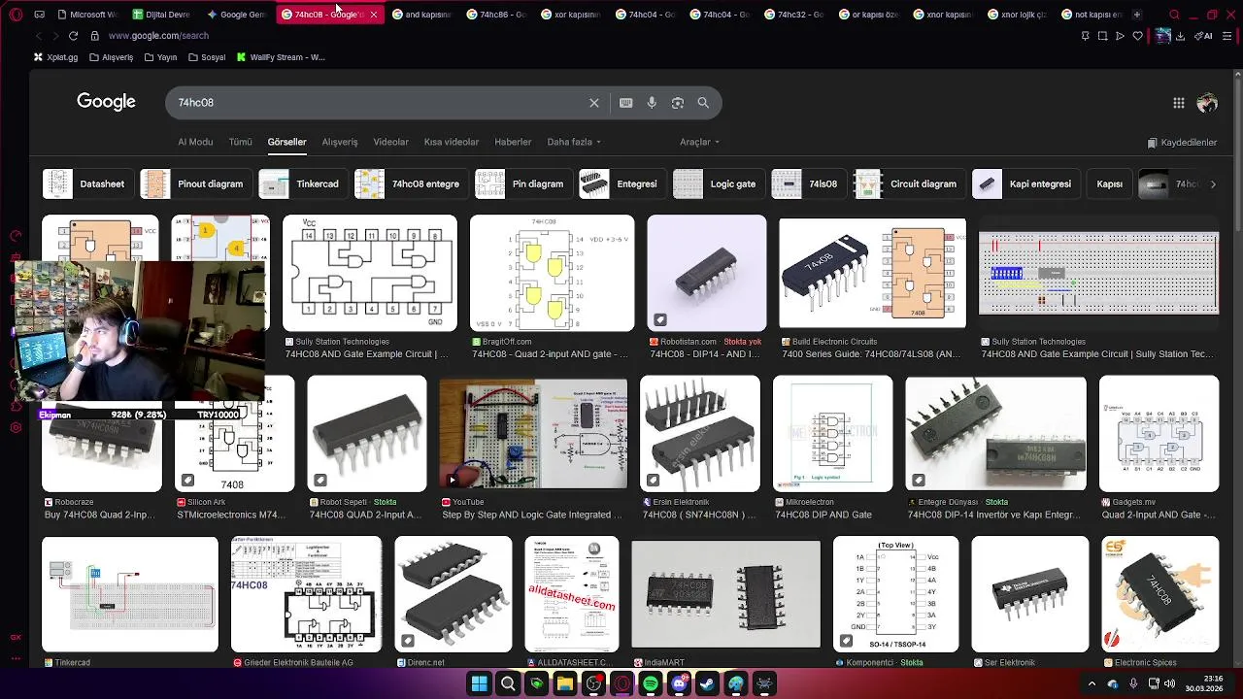Open Steam from the taskbar

pos(708,684)
